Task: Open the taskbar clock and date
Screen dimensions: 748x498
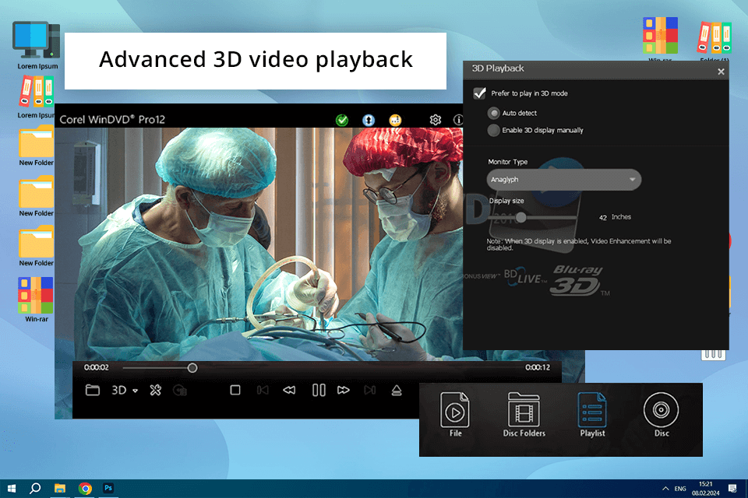Action: click(x=706, y=489)
